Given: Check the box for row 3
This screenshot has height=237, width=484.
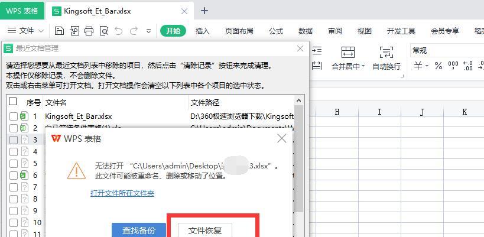Looking at the screenshot, I should tap(13, 140).
